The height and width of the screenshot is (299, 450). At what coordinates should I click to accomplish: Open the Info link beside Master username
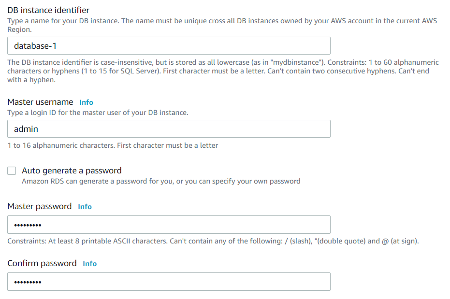coord(86,102)
